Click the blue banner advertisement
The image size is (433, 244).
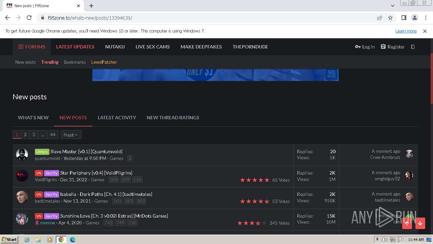pyautogui.click(x=215, y=75)
